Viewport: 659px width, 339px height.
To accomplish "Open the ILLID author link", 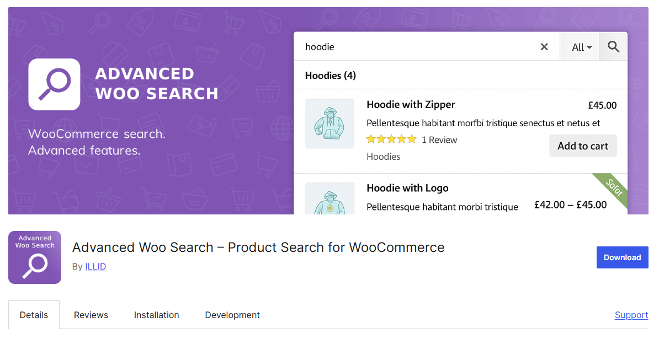I will click(x=95, y=266).
